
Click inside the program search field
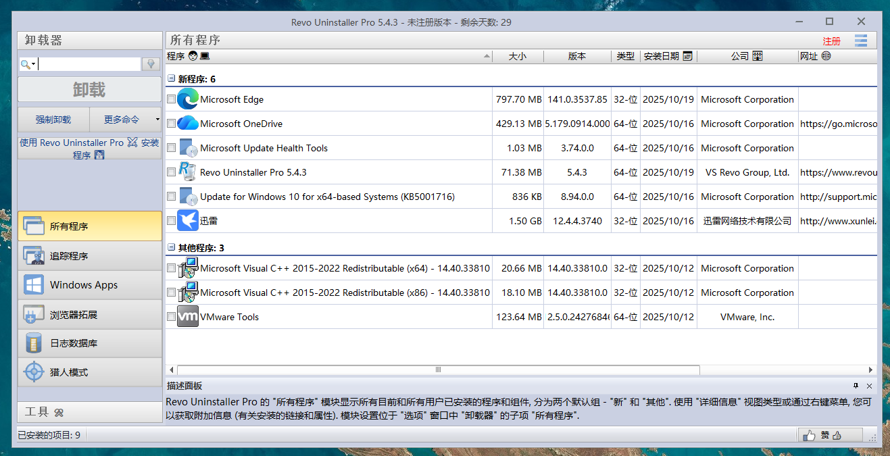coord(88,64)
